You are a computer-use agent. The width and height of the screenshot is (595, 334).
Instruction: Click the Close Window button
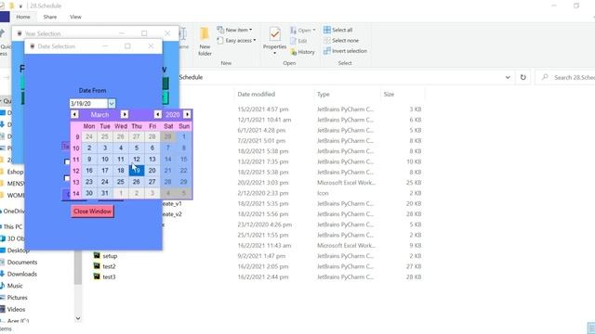(x=92, y=212)
